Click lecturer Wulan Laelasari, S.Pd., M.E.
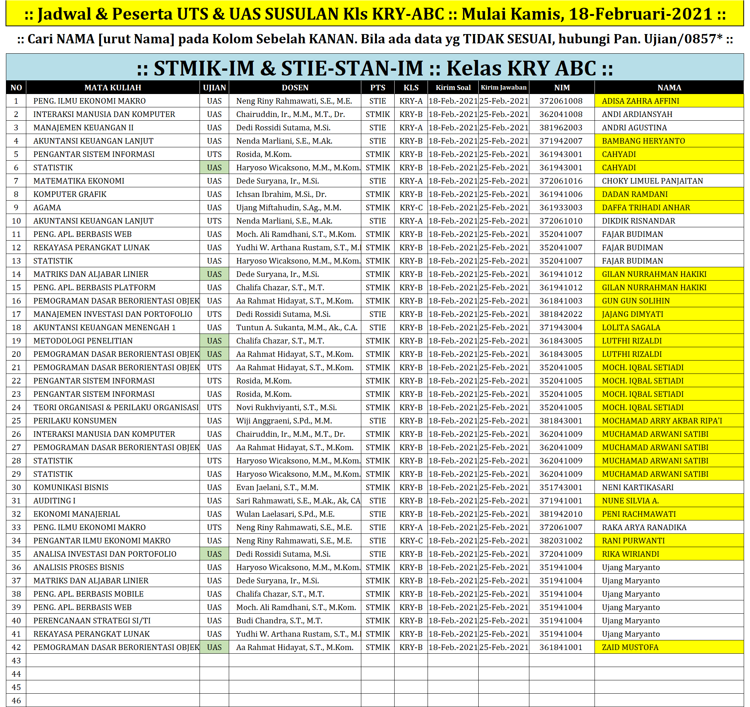Image resolution: width=750 pixels, height=707 pixels. point(285,514)
